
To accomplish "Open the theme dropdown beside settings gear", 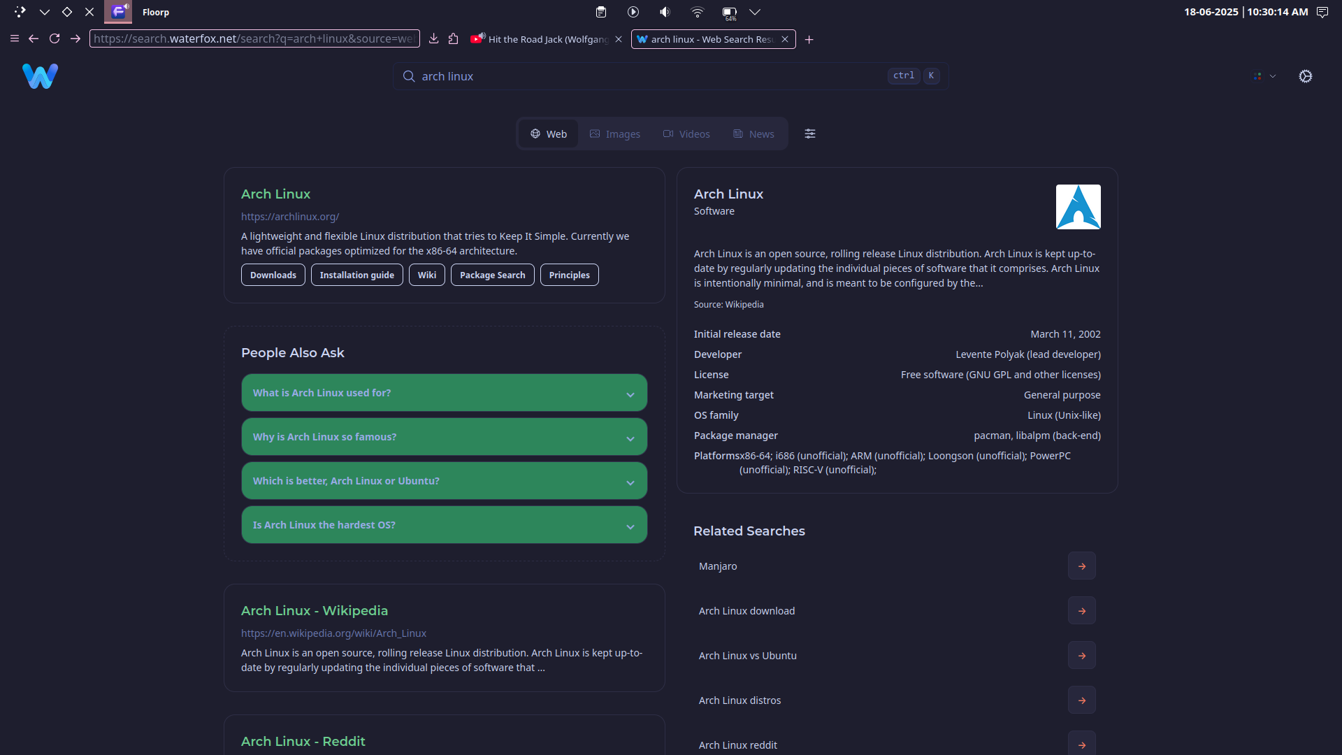I will click(1265, 76).
